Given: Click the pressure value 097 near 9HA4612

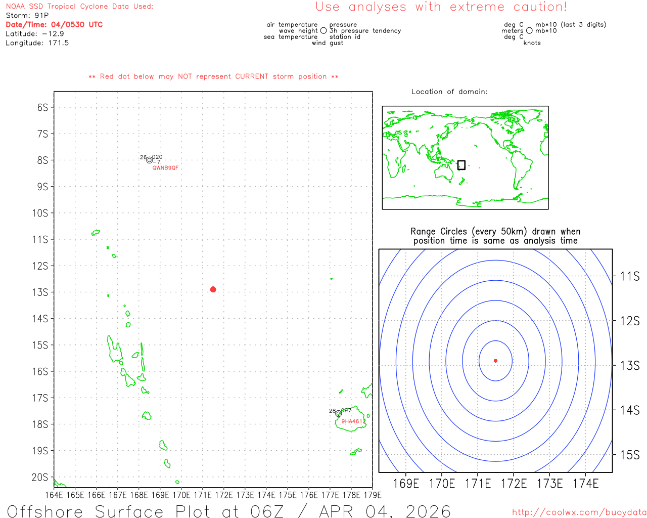Looking at the screenshot, I should pos(346,411).
